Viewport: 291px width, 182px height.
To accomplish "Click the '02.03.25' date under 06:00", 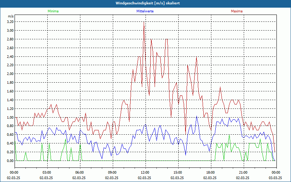I will [79, 178].
